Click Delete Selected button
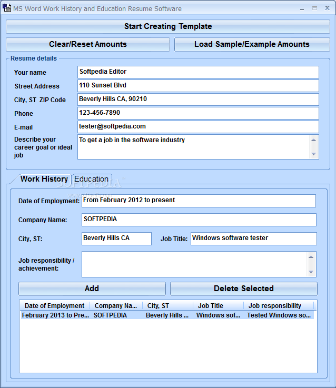This screenshot has width=336, height=388. (x=244, y=288)
